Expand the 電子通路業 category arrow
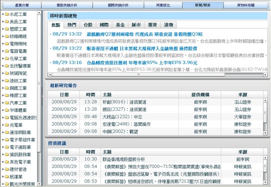Image resolution: width=271 pixels, height=187 pixels. (x=3, y=147)
